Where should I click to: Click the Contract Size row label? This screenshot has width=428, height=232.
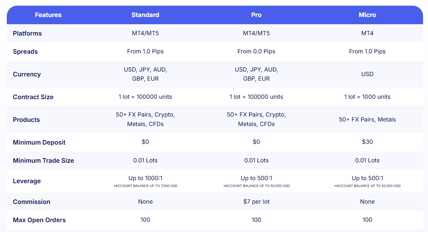pos(33,97)
